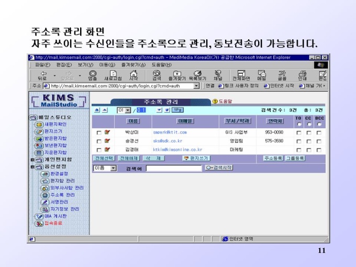Check CC box for 송경선
The height and width of the screenshot is (267, 356).
point(309,141)
